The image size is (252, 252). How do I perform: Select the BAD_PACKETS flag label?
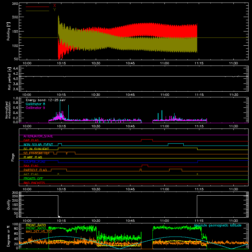(34, 183)
